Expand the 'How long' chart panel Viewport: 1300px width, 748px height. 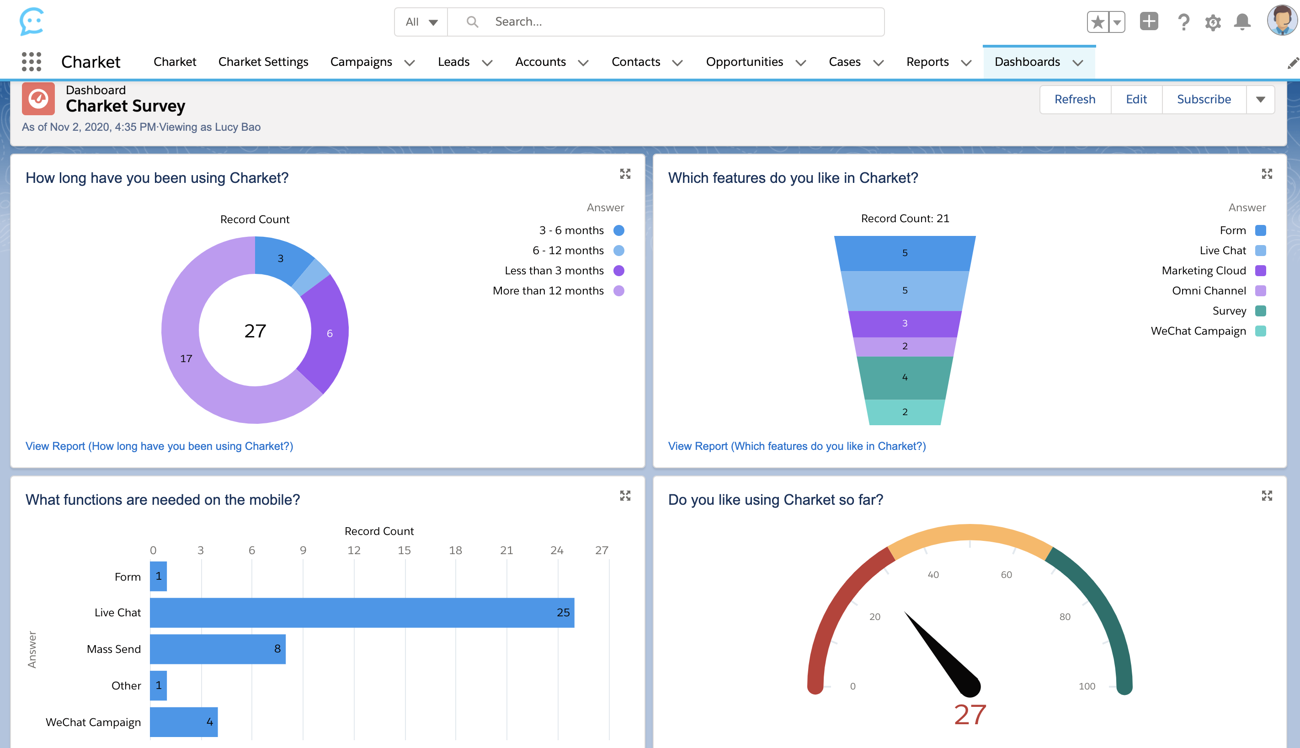click(x=624, y=174)
